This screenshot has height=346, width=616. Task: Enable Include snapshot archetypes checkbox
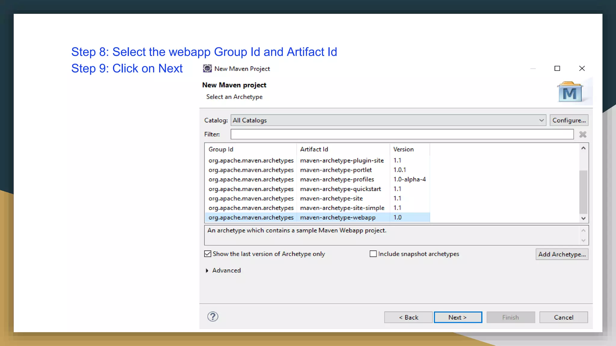[373, 254]
